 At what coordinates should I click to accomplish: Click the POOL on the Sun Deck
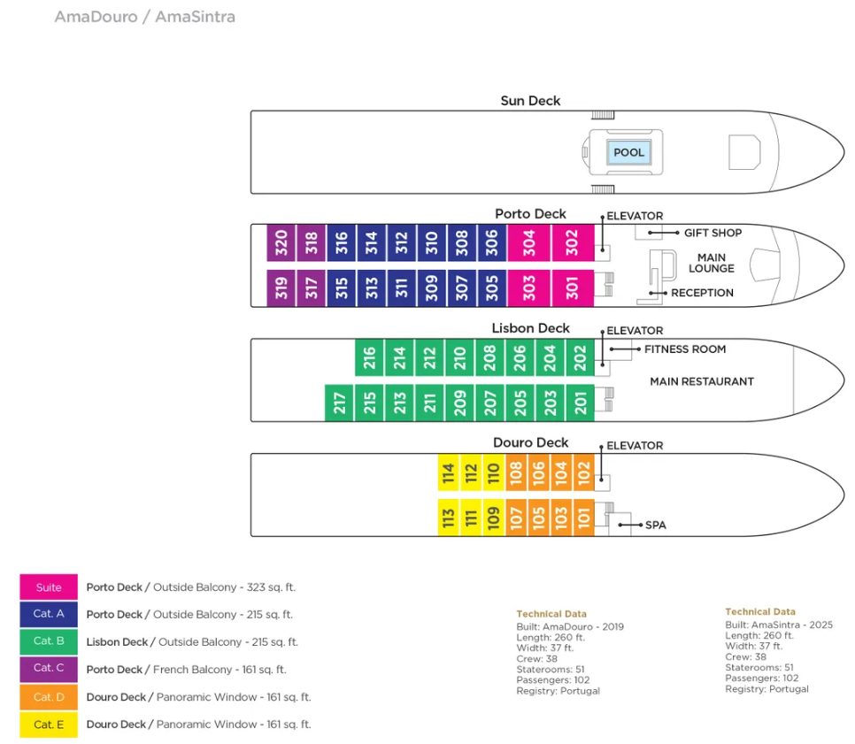[628, 153]
